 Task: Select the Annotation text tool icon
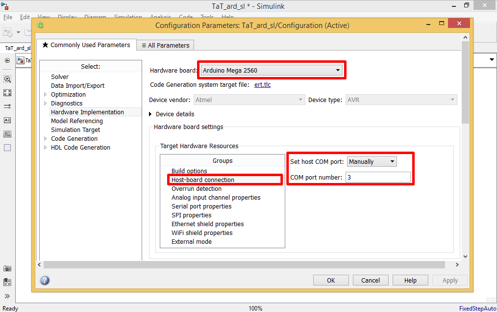point(7,120)
